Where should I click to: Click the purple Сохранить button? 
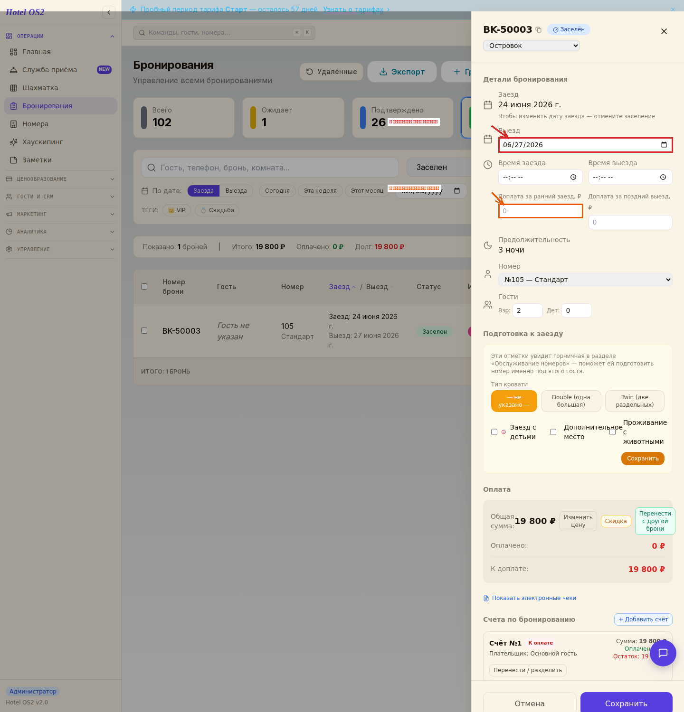click(626, 703)
